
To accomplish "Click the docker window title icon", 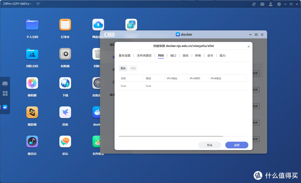I will click(x=178, y=34).
